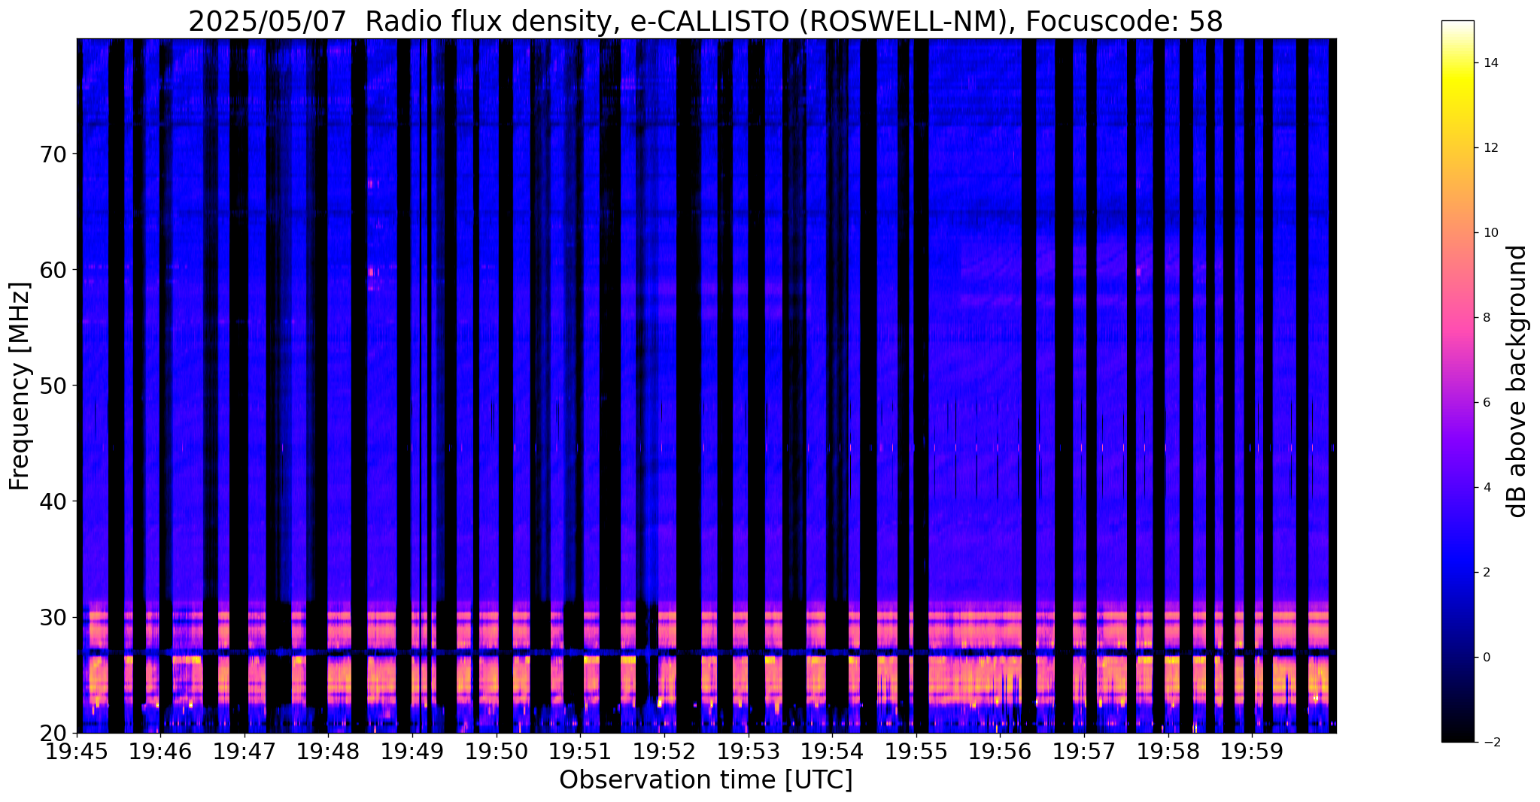Select the 19:55 time tick label
This screenshot has width=1540, height=802.
point(916,751)
